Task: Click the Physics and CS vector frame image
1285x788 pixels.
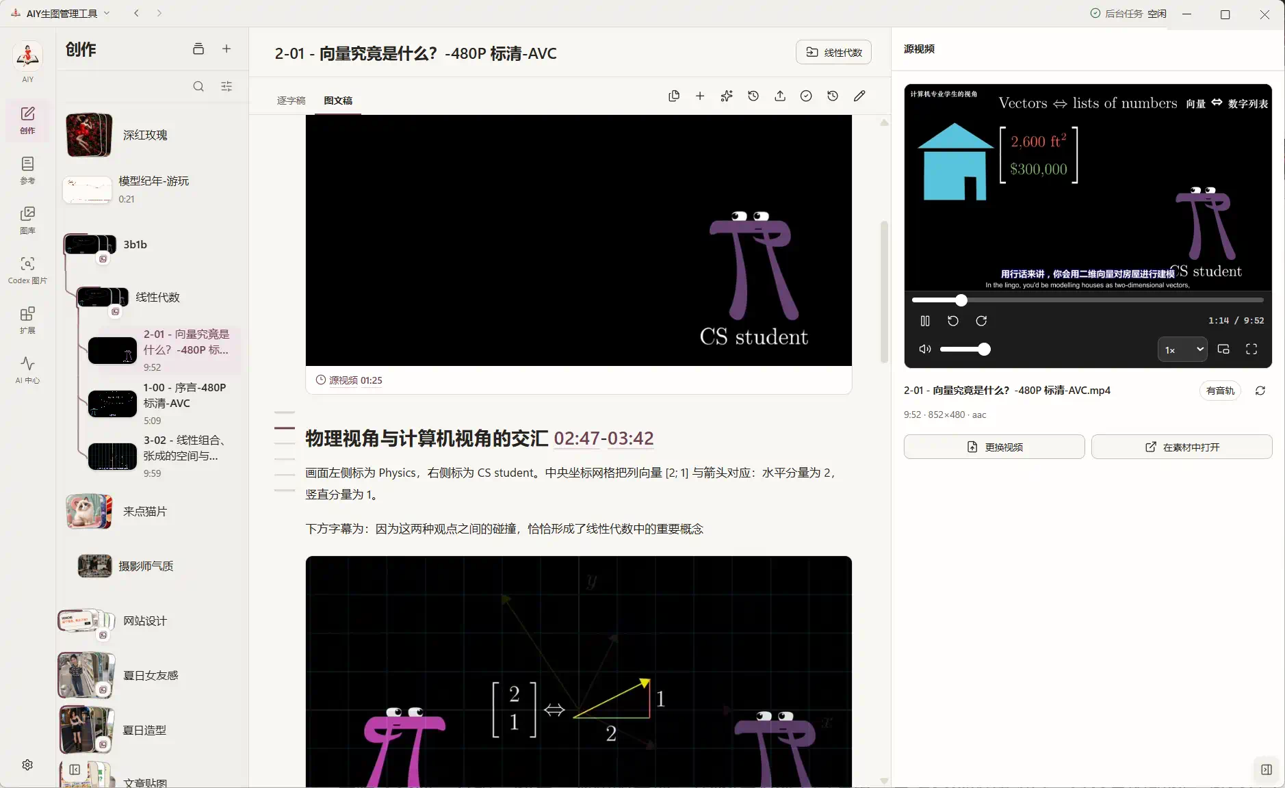Action: point(578,672)
